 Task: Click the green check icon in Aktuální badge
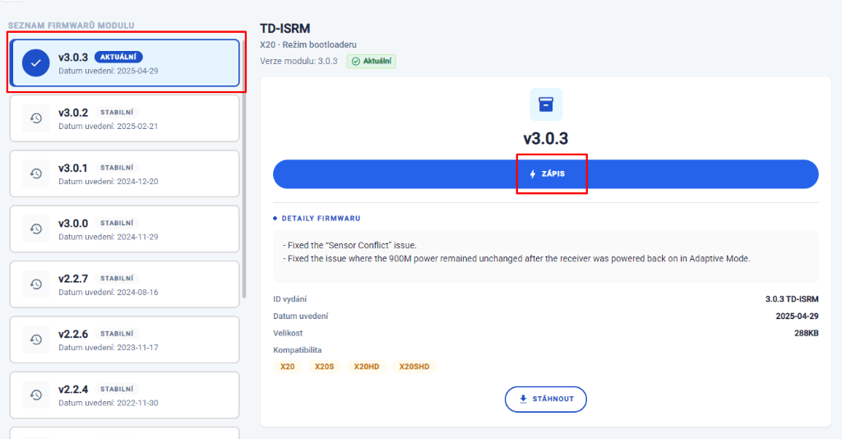(x=355, y=61)
